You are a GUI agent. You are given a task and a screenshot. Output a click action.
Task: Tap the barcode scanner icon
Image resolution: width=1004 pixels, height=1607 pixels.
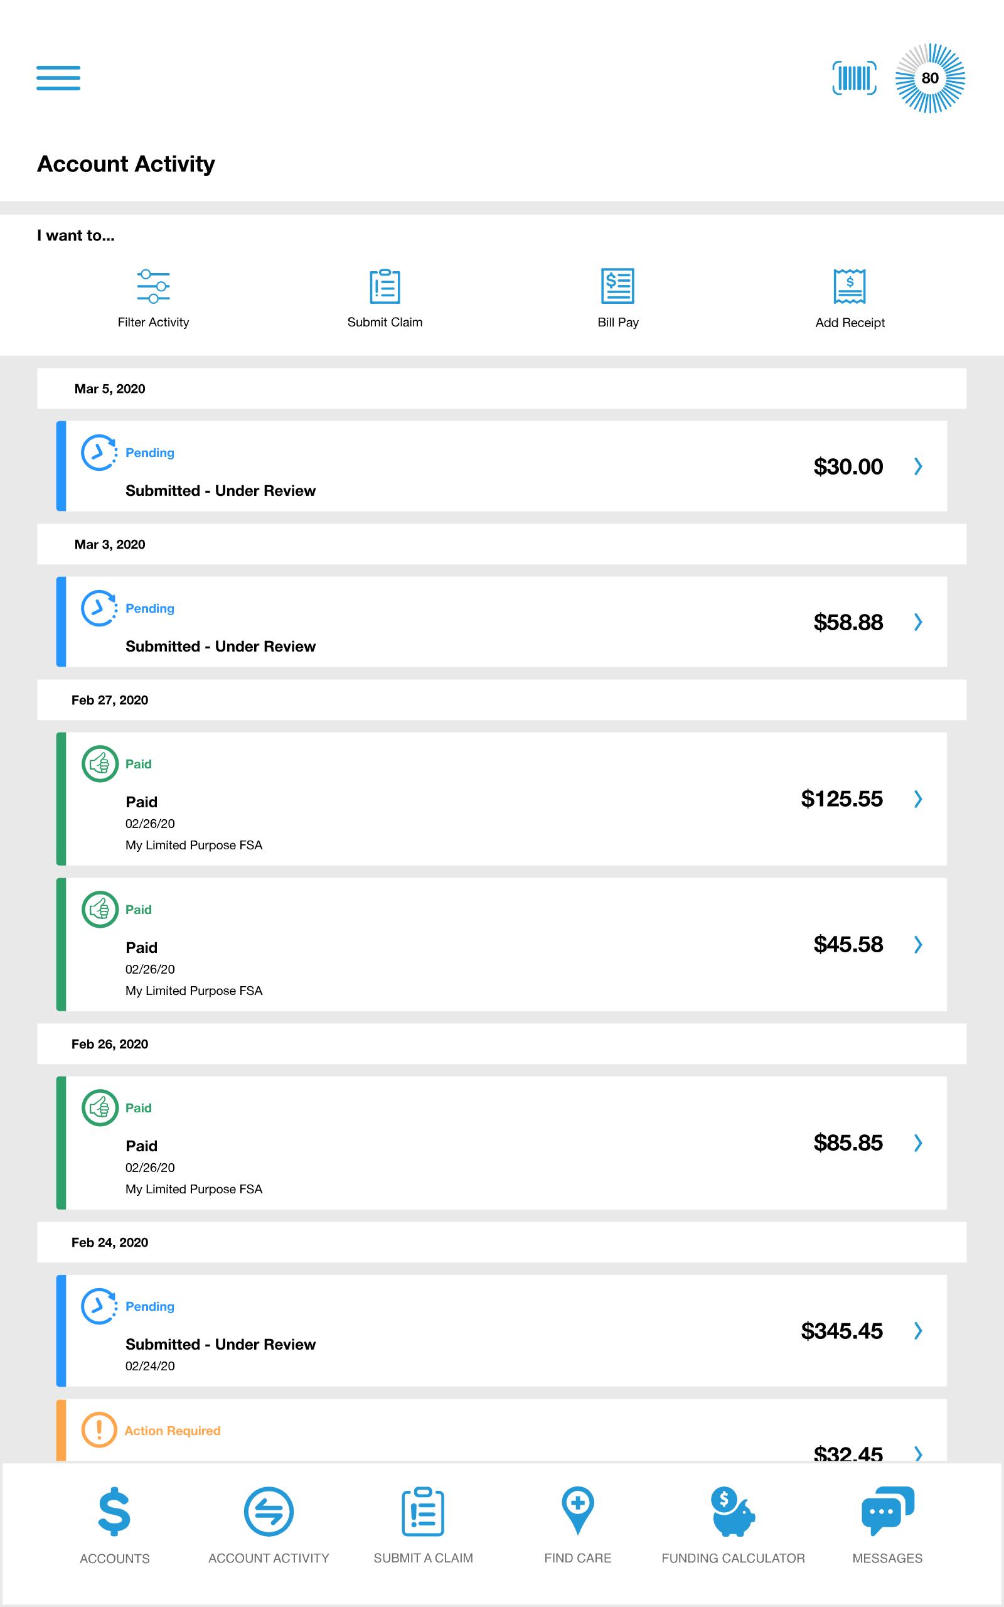point(854,78)
